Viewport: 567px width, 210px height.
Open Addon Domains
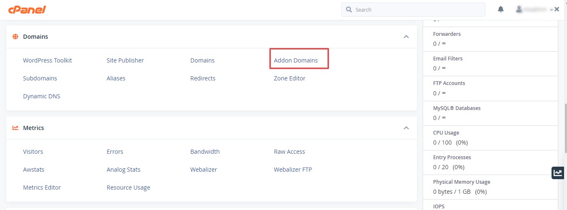[296, 60]
